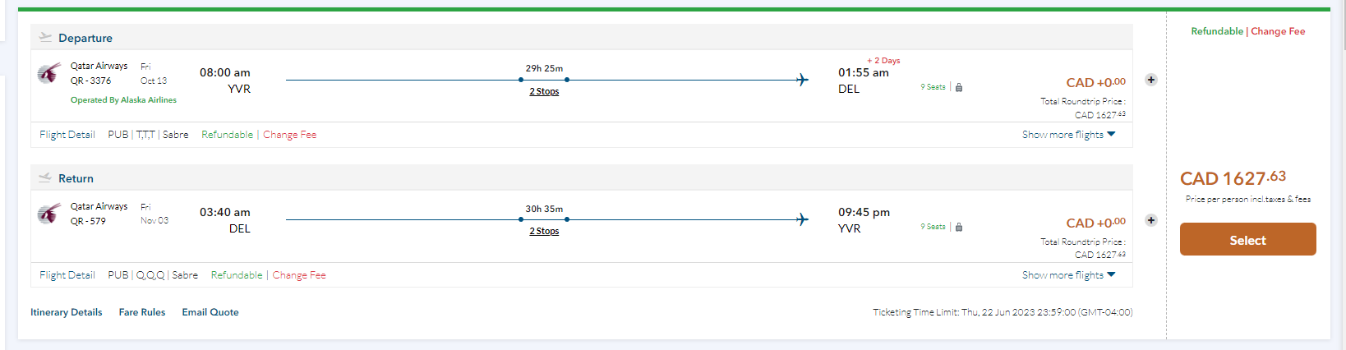Screen dimensions: 1346x350
Task: Click the Qatar Airways logo on return flight
Action: [49, 214]
